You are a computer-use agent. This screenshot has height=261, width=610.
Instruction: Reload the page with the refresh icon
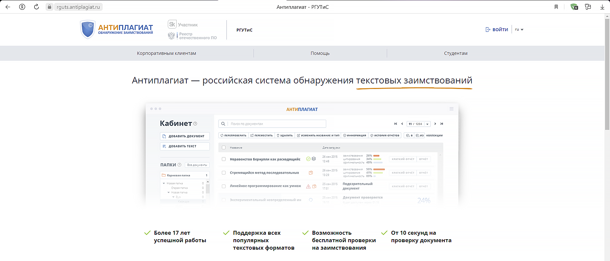[x=36, y=7]
